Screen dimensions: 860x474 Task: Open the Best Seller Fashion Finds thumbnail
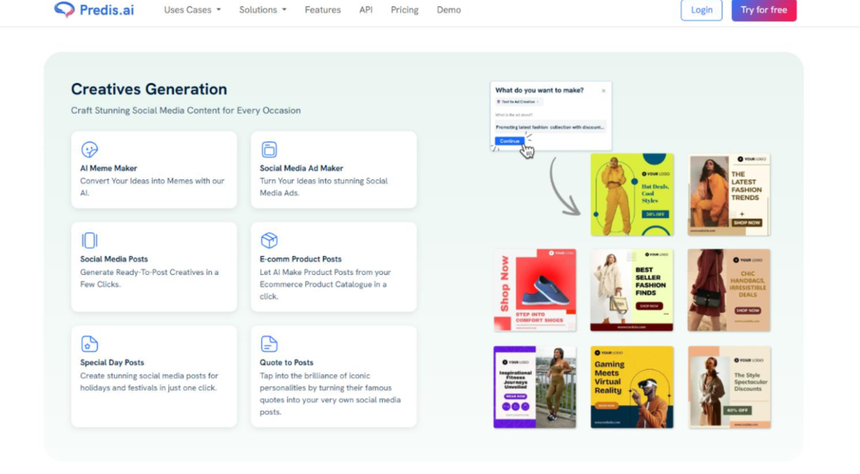632,290
